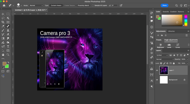The width and height of the screenshot is (190, 104).
Task: Select the Dodge tool
Action: (x=8, y=42)
